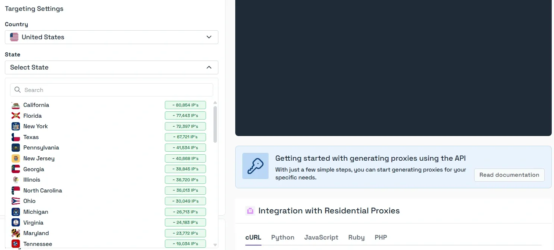Click the ~ 36,013 IP's badge
This screenshot has height=250, width=554.
point(185,191)
